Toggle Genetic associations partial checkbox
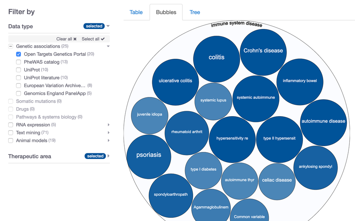This screenshot has width=355, height=221. pyautogui.click(x=11, y=46)
